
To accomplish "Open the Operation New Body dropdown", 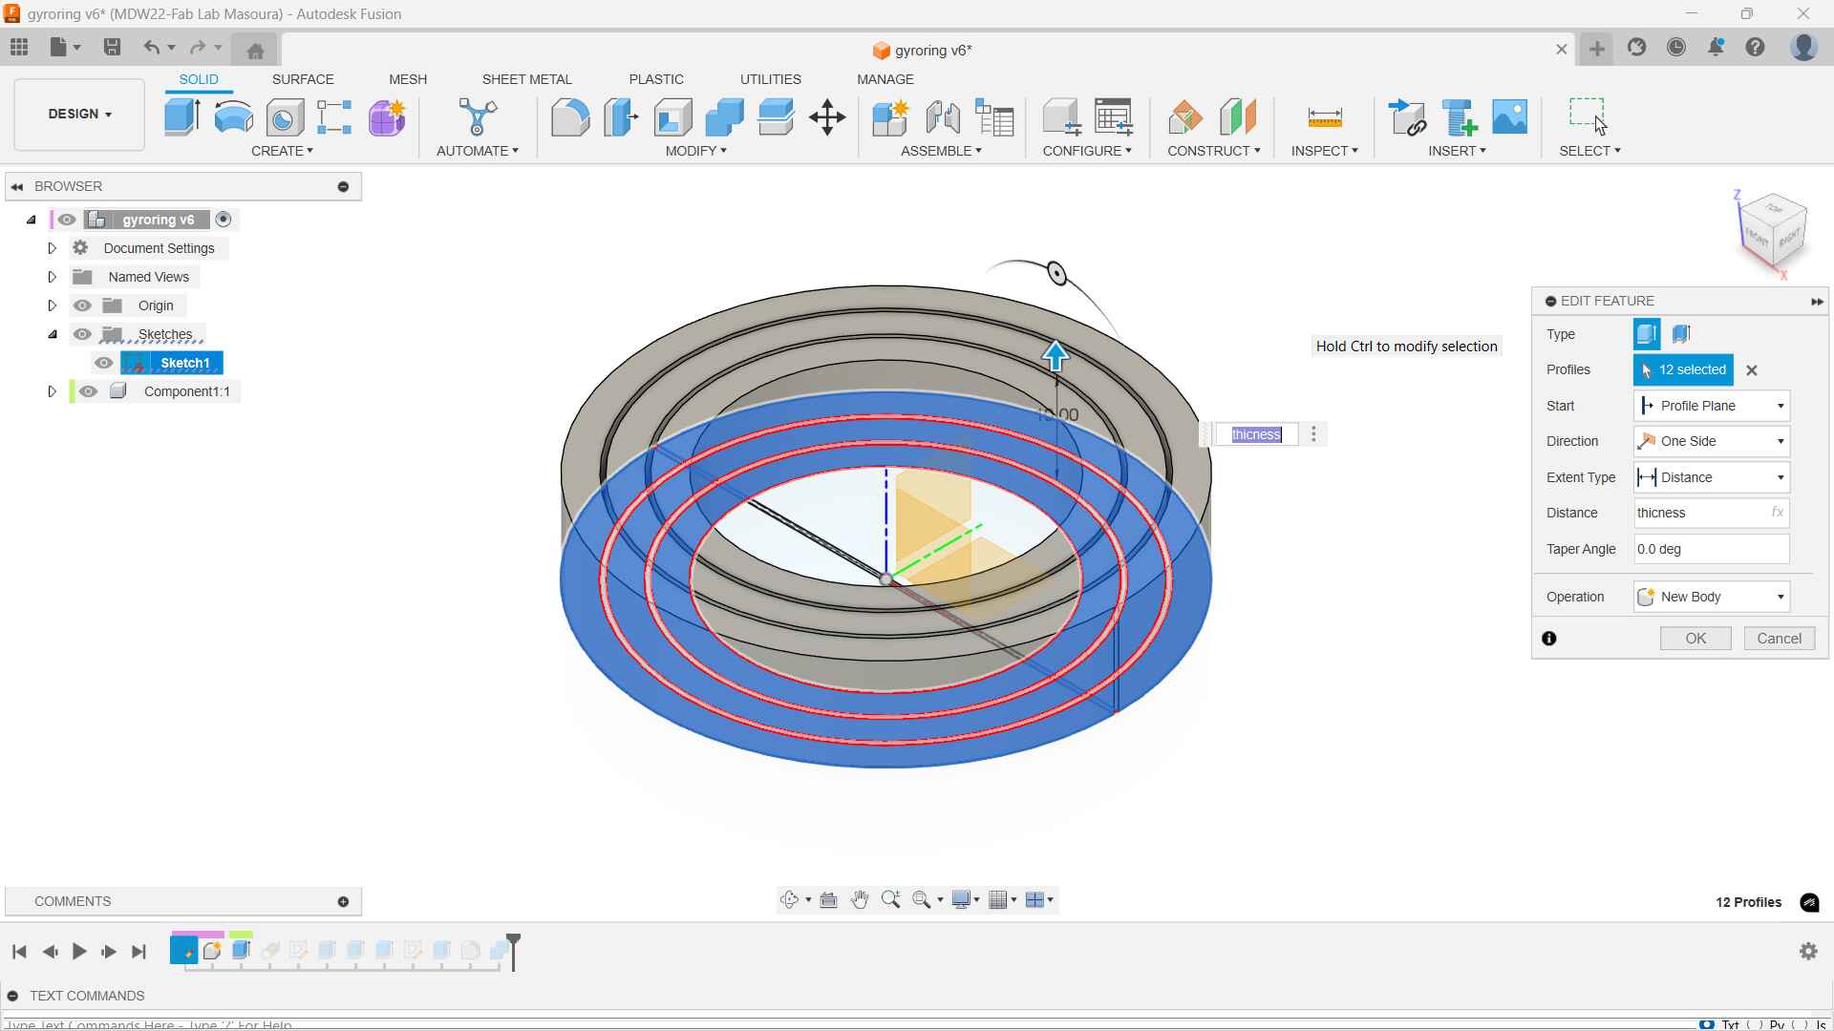I will pos(1711,597).
